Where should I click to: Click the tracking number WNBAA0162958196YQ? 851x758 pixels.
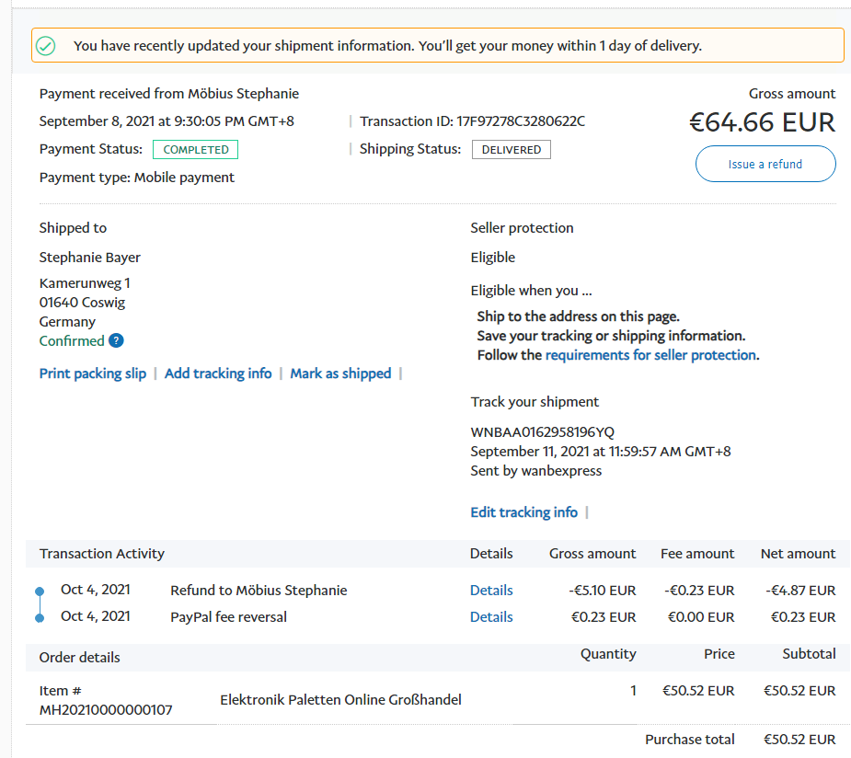click(542, 432)
